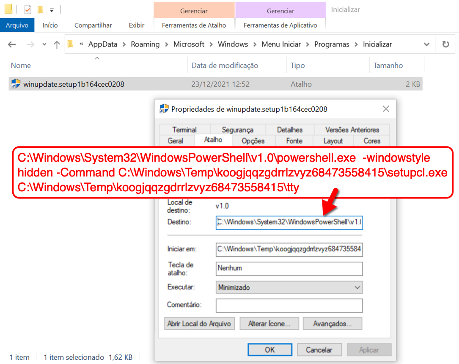Select the winupdate.setup1b164cec0208 shortcut file
459x364 pixels.
click(x=215, y=84)
